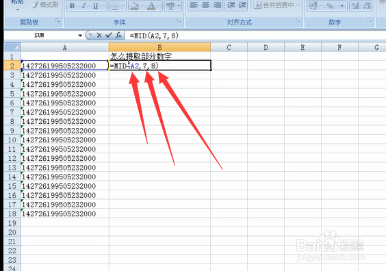Open font color dropdown arrow
386x271 pixels.
tap(159, 6)
